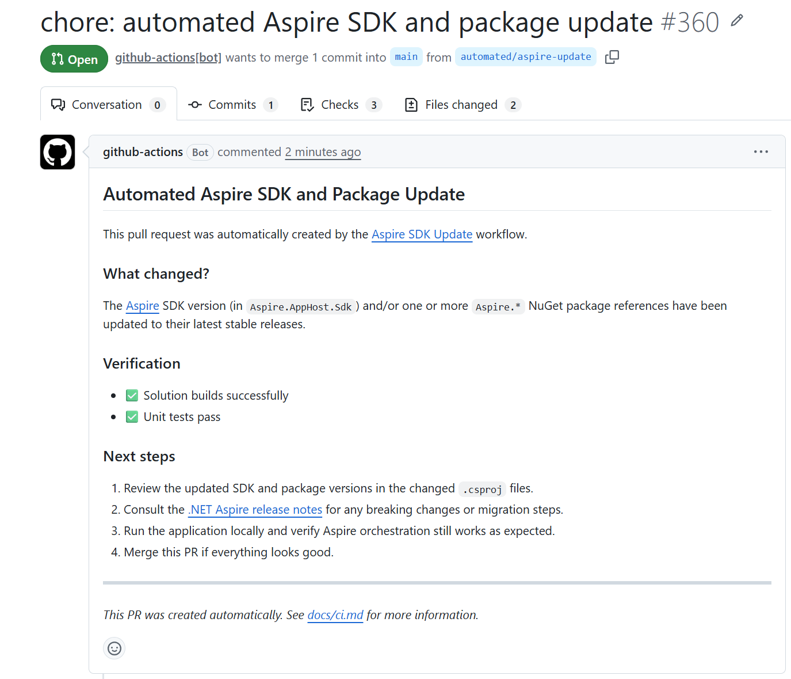Click the Verification heading
The width and height of the screenshot is (791, 679).
pyautogui.click(x=142, y=363)
